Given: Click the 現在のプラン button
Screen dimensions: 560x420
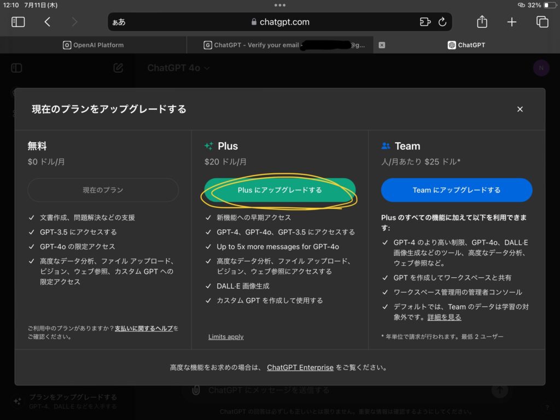Looking at the screenshot, I should [x=103, y=190].
